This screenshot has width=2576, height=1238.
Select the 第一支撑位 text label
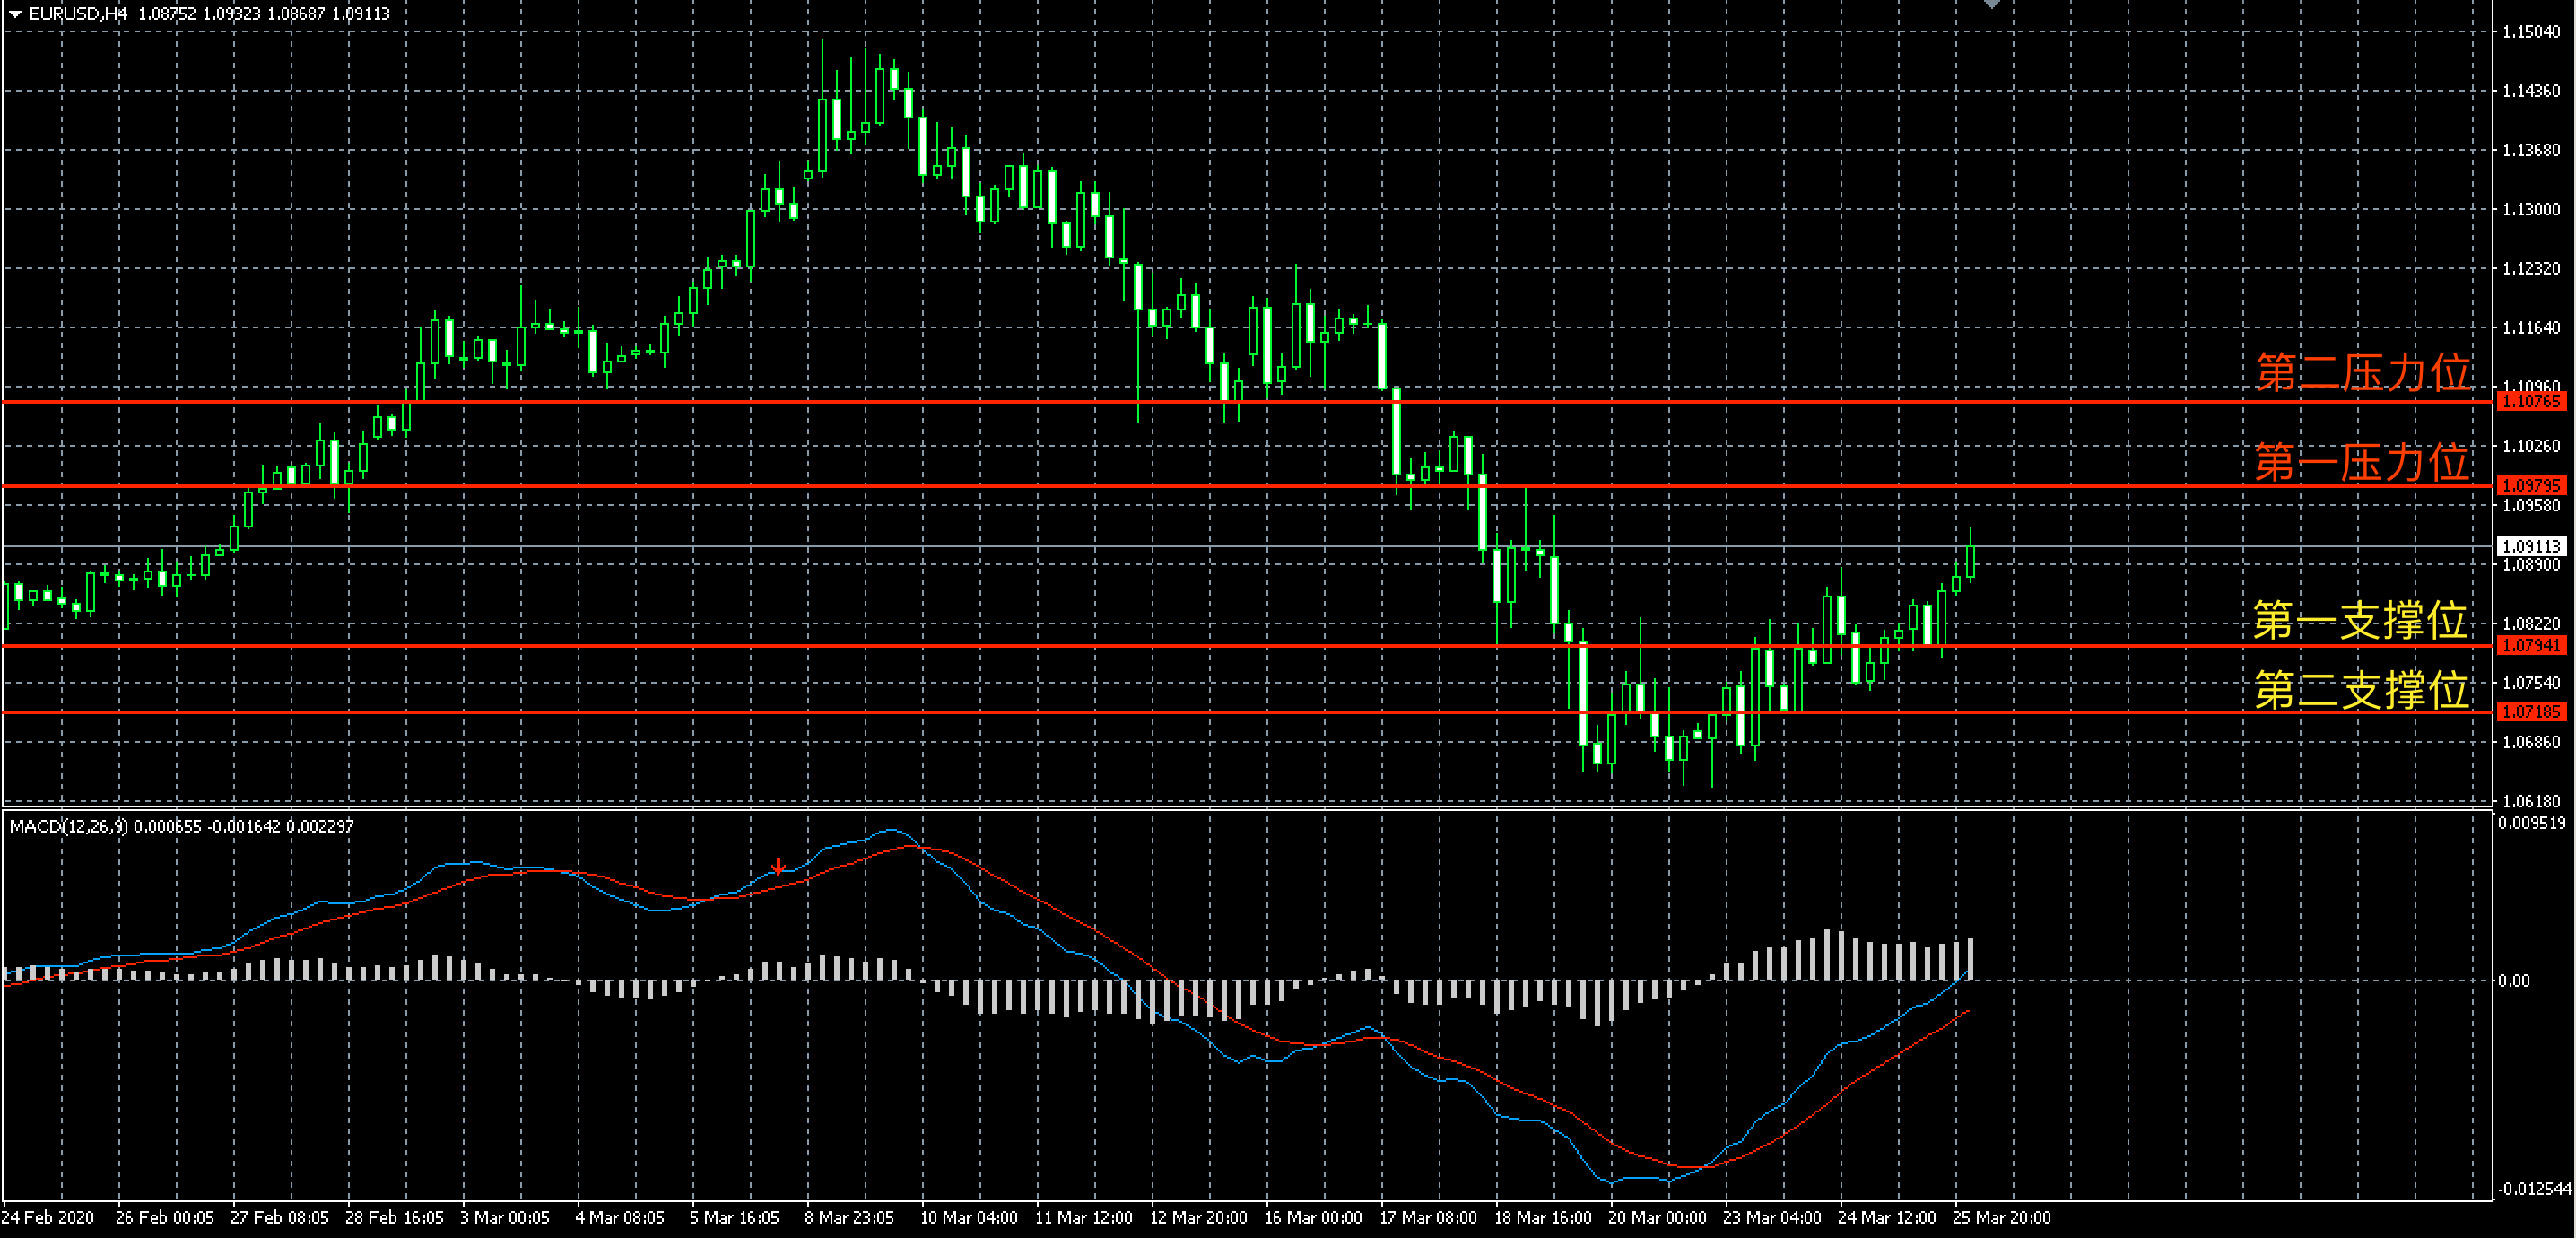pyautogui.click(x=2361, y=620)
